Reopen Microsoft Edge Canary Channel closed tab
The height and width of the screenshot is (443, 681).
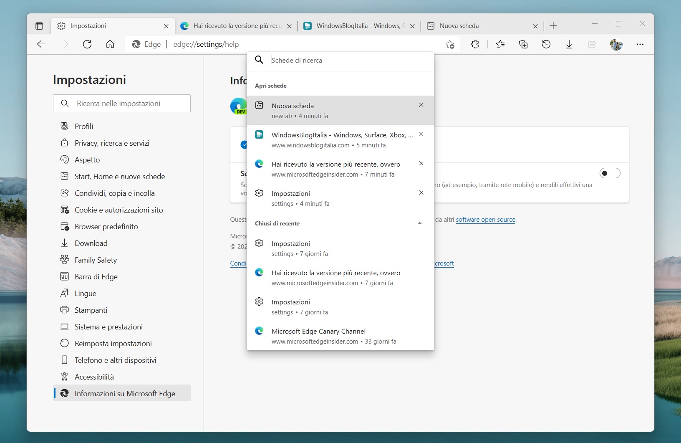(340, 336)
